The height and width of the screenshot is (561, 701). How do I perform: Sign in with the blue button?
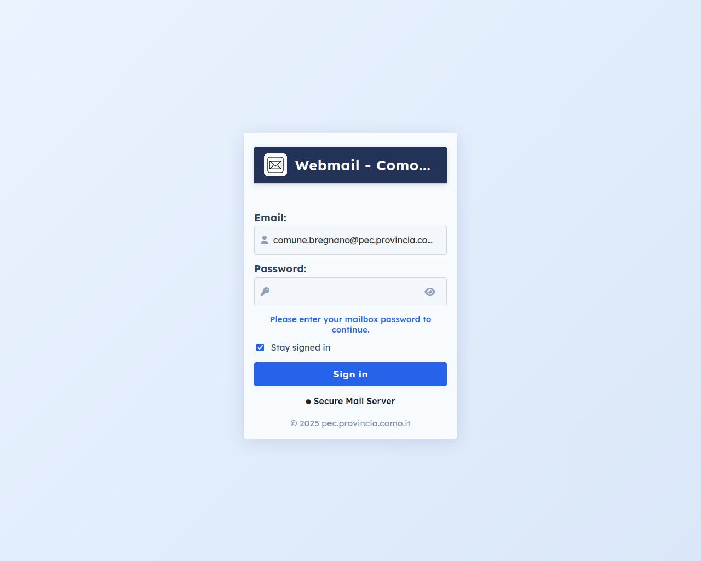[350, 374]
